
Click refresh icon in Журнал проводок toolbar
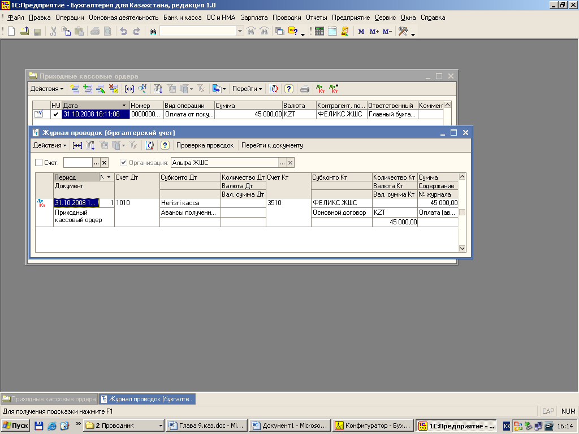point(150,145)
